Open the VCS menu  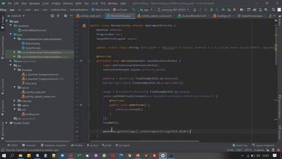click(x=103, y=4)
